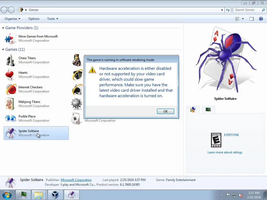267x200 pixels.
Task: Open VirtualBox cube icon in taskbar
Action: click(55, 195)
